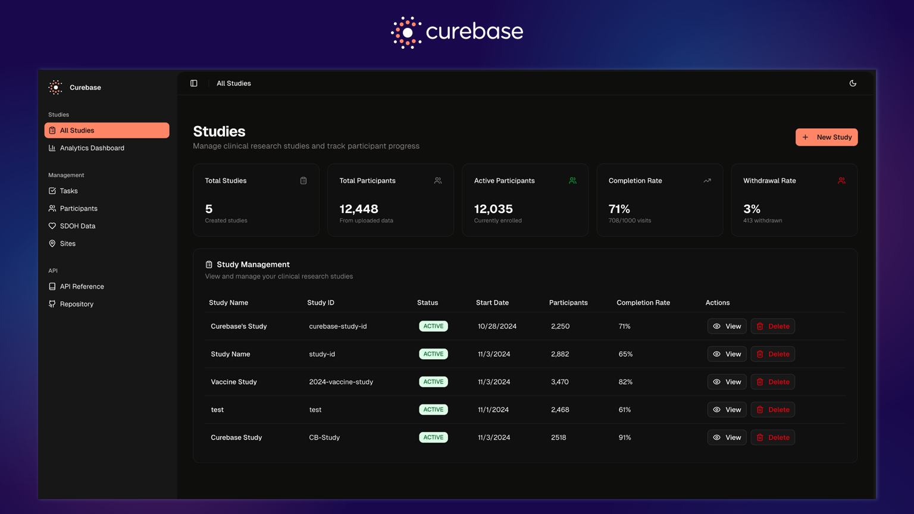View the Curebase's Study row
The width and height of the screenshot is (914, 514).
(x=727, y=327)
